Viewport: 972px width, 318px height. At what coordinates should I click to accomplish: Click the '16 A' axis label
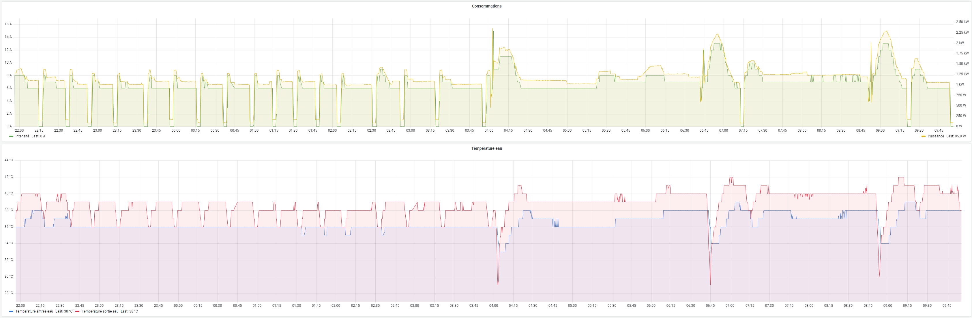click(8, 24)
